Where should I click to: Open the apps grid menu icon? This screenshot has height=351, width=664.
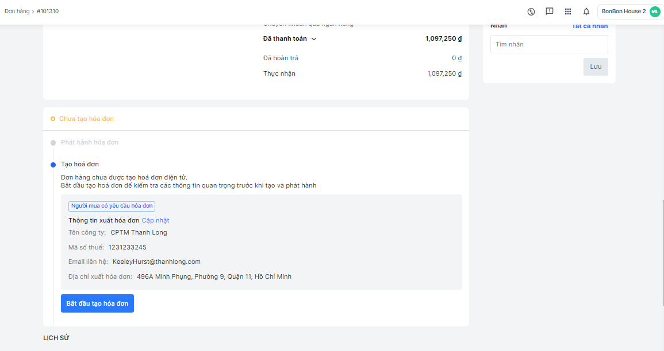coord(568,11)
